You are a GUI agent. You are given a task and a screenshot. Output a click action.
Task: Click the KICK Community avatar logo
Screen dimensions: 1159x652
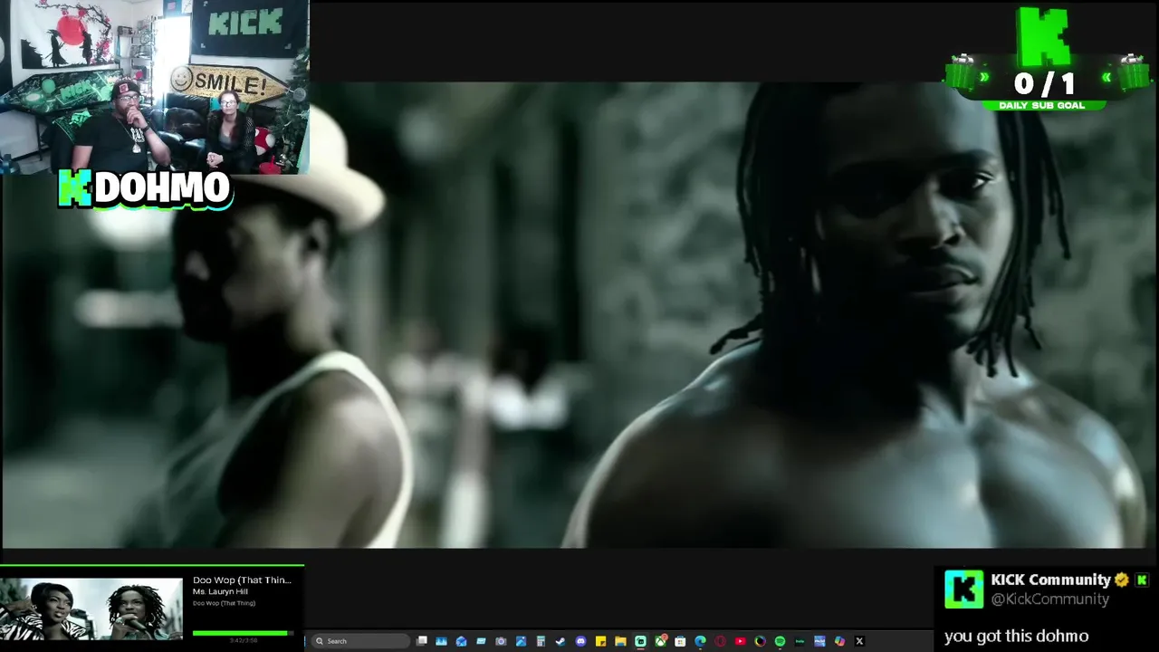[x=963, y=590]
